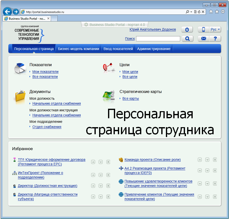Click the browser back arrow button
This screenshot has height=219, width=229.
click(7, 12)
